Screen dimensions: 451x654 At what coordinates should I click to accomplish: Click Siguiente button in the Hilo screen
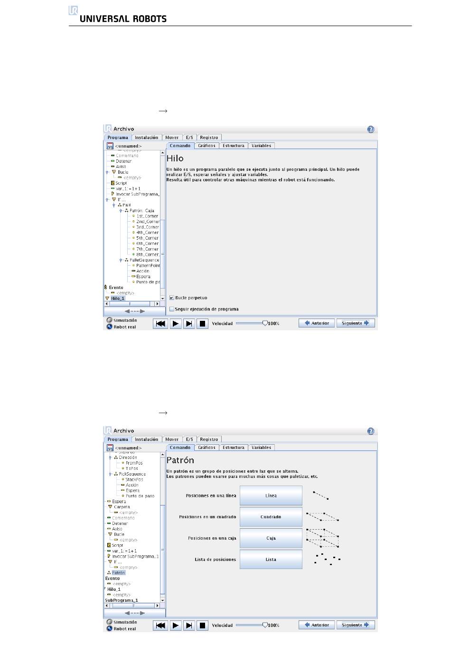(356, 323)
